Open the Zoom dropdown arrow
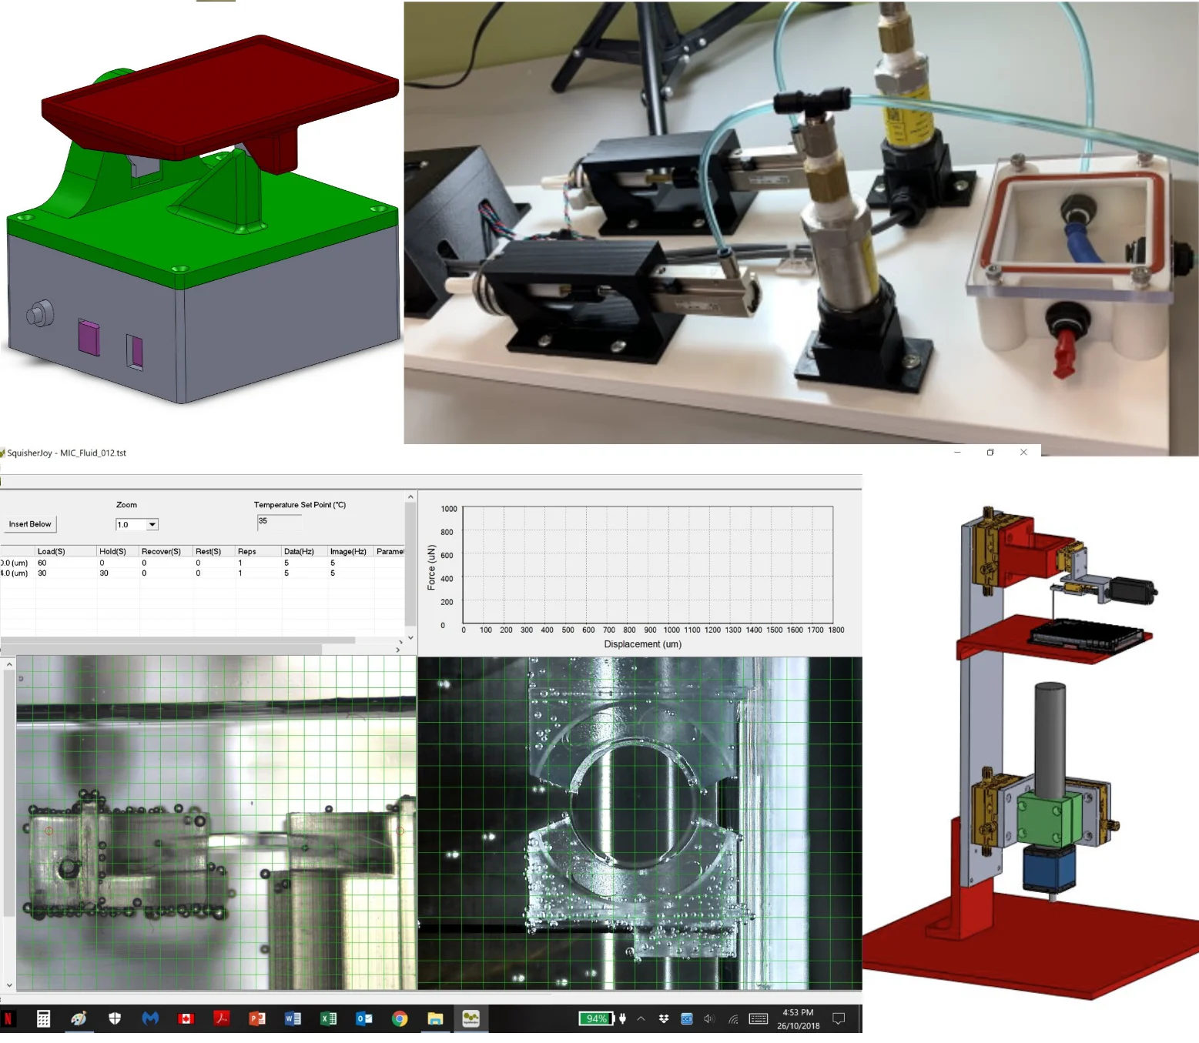Viewport: 1199px width, 1043px height. [152, 525]
